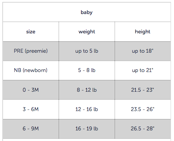174x141 pixels.
Task: Select the NB (newborn) size cell
Action: pos(31,70)
